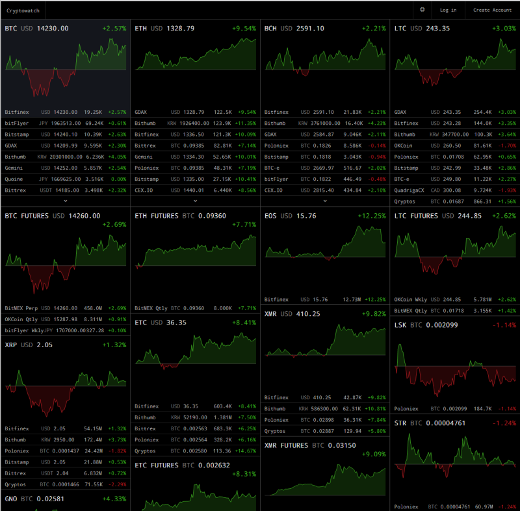The height and width of the screenshot is (511, 520).
Task: Select the Qryptos BTC 0.01687 row
Action: point(455,202)
